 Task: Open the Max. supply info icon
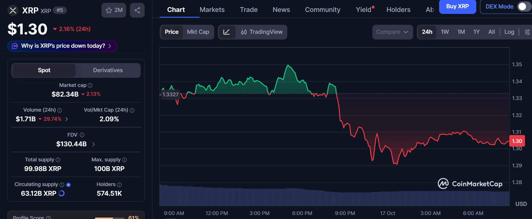[124, 160]
